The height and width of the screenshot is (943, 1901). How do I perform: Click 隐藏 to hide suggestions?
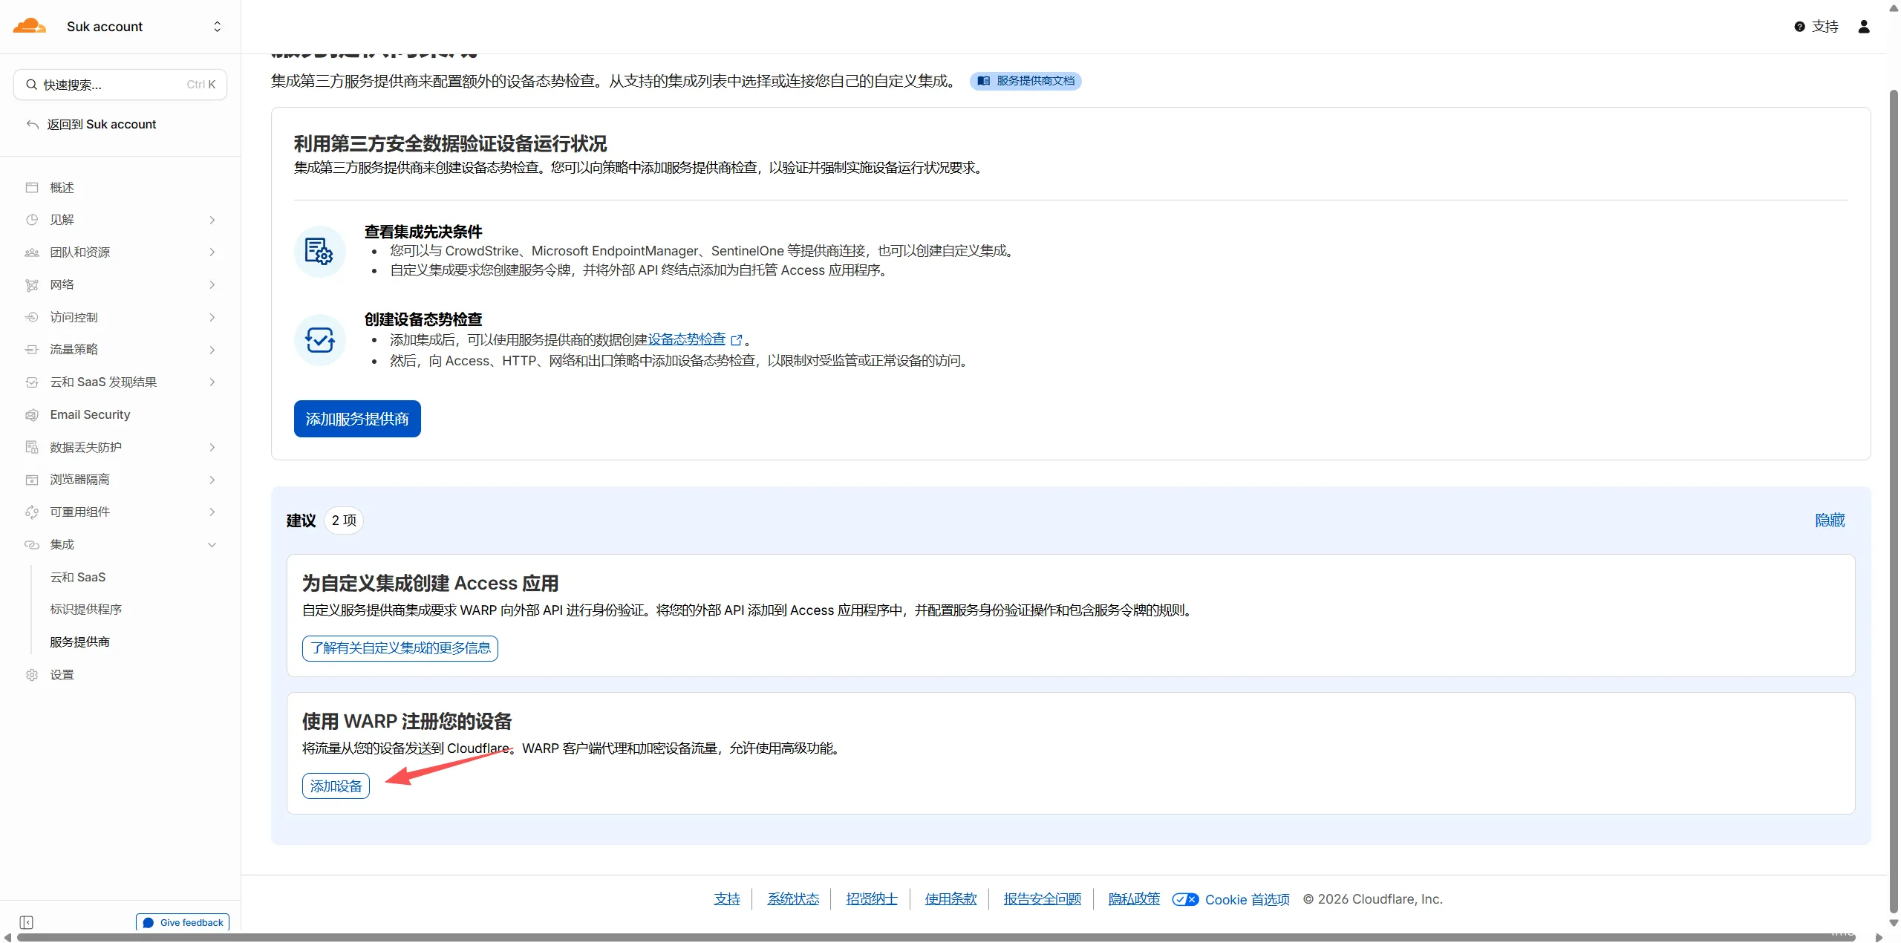click(x=1830, y=520)
